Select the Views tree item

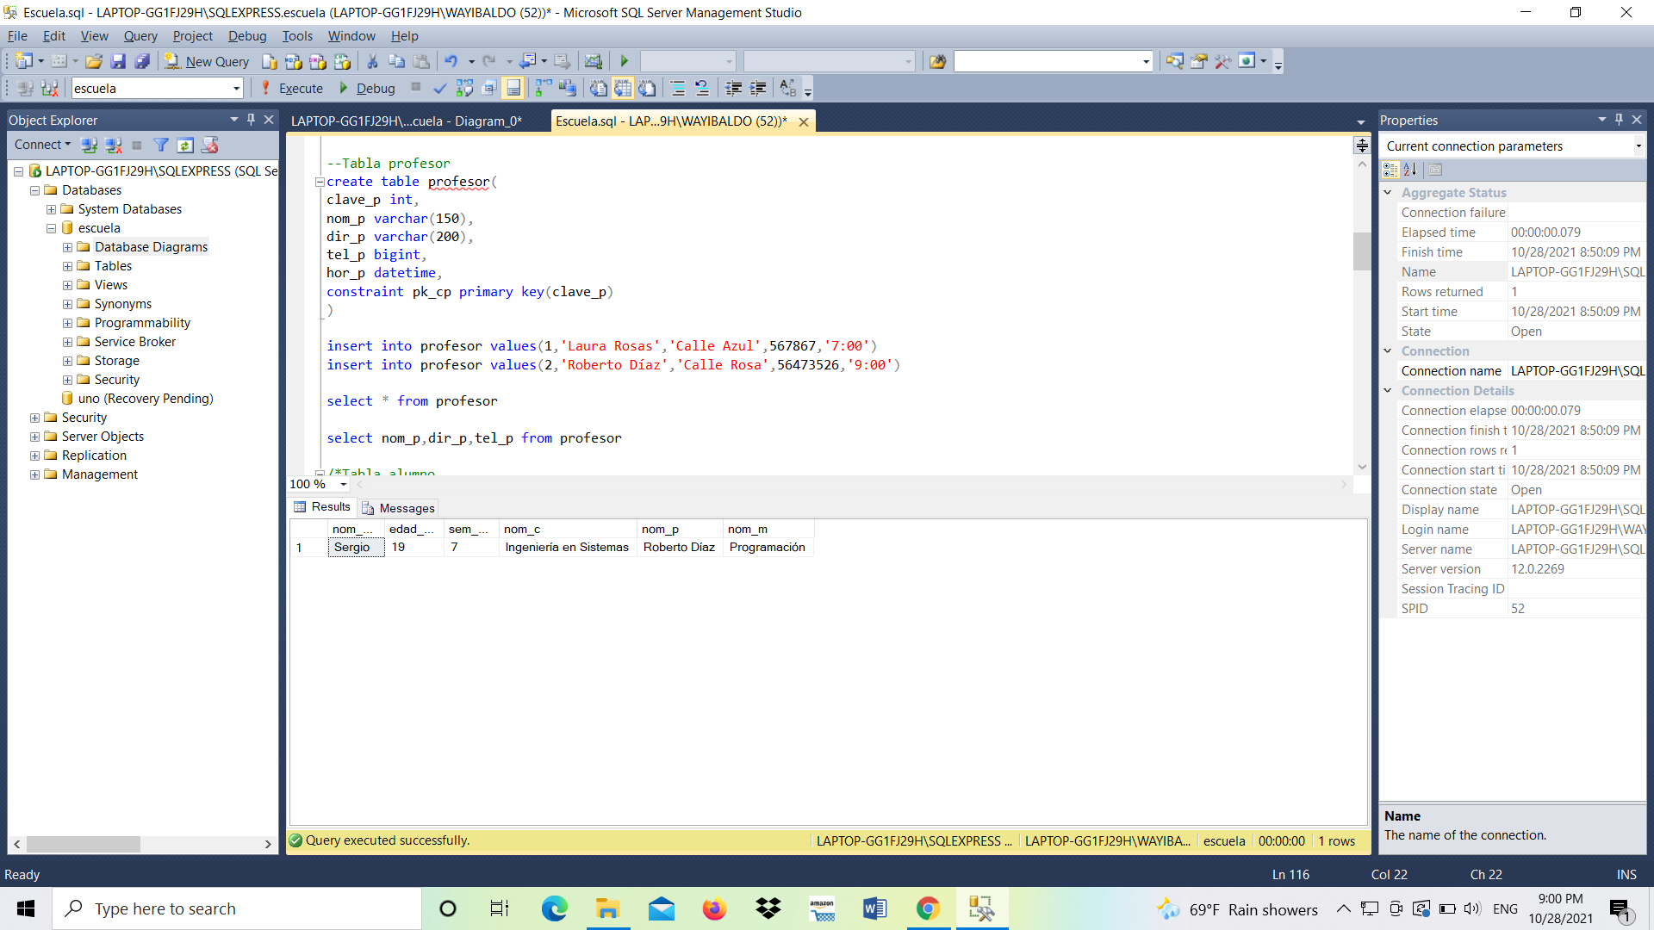tap(110, 285)
